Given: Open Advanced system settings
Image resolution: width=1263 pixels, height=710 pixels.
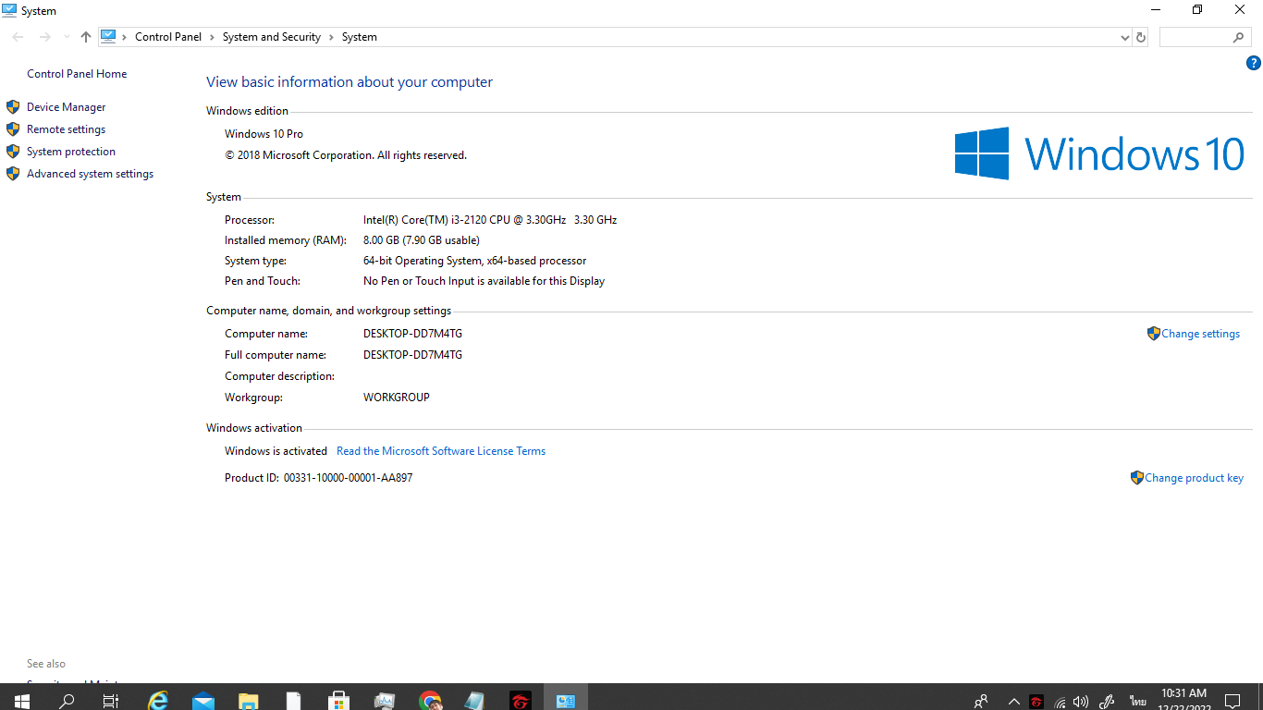Looking at the screenshot, I should click(x=90, y=174).
